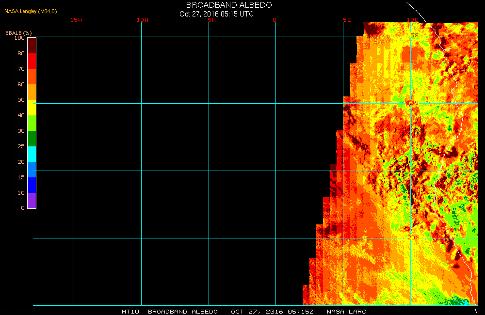The width and height of the screenshot is (485, 315).
Task: Select the purple 0-10% legend swatch
Action: [32, 201]
